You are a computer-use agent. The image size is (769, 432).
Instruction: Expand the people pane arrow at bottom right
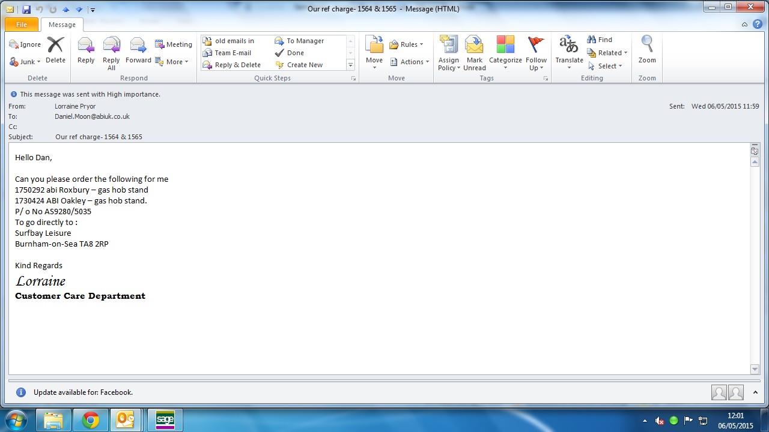755,392
